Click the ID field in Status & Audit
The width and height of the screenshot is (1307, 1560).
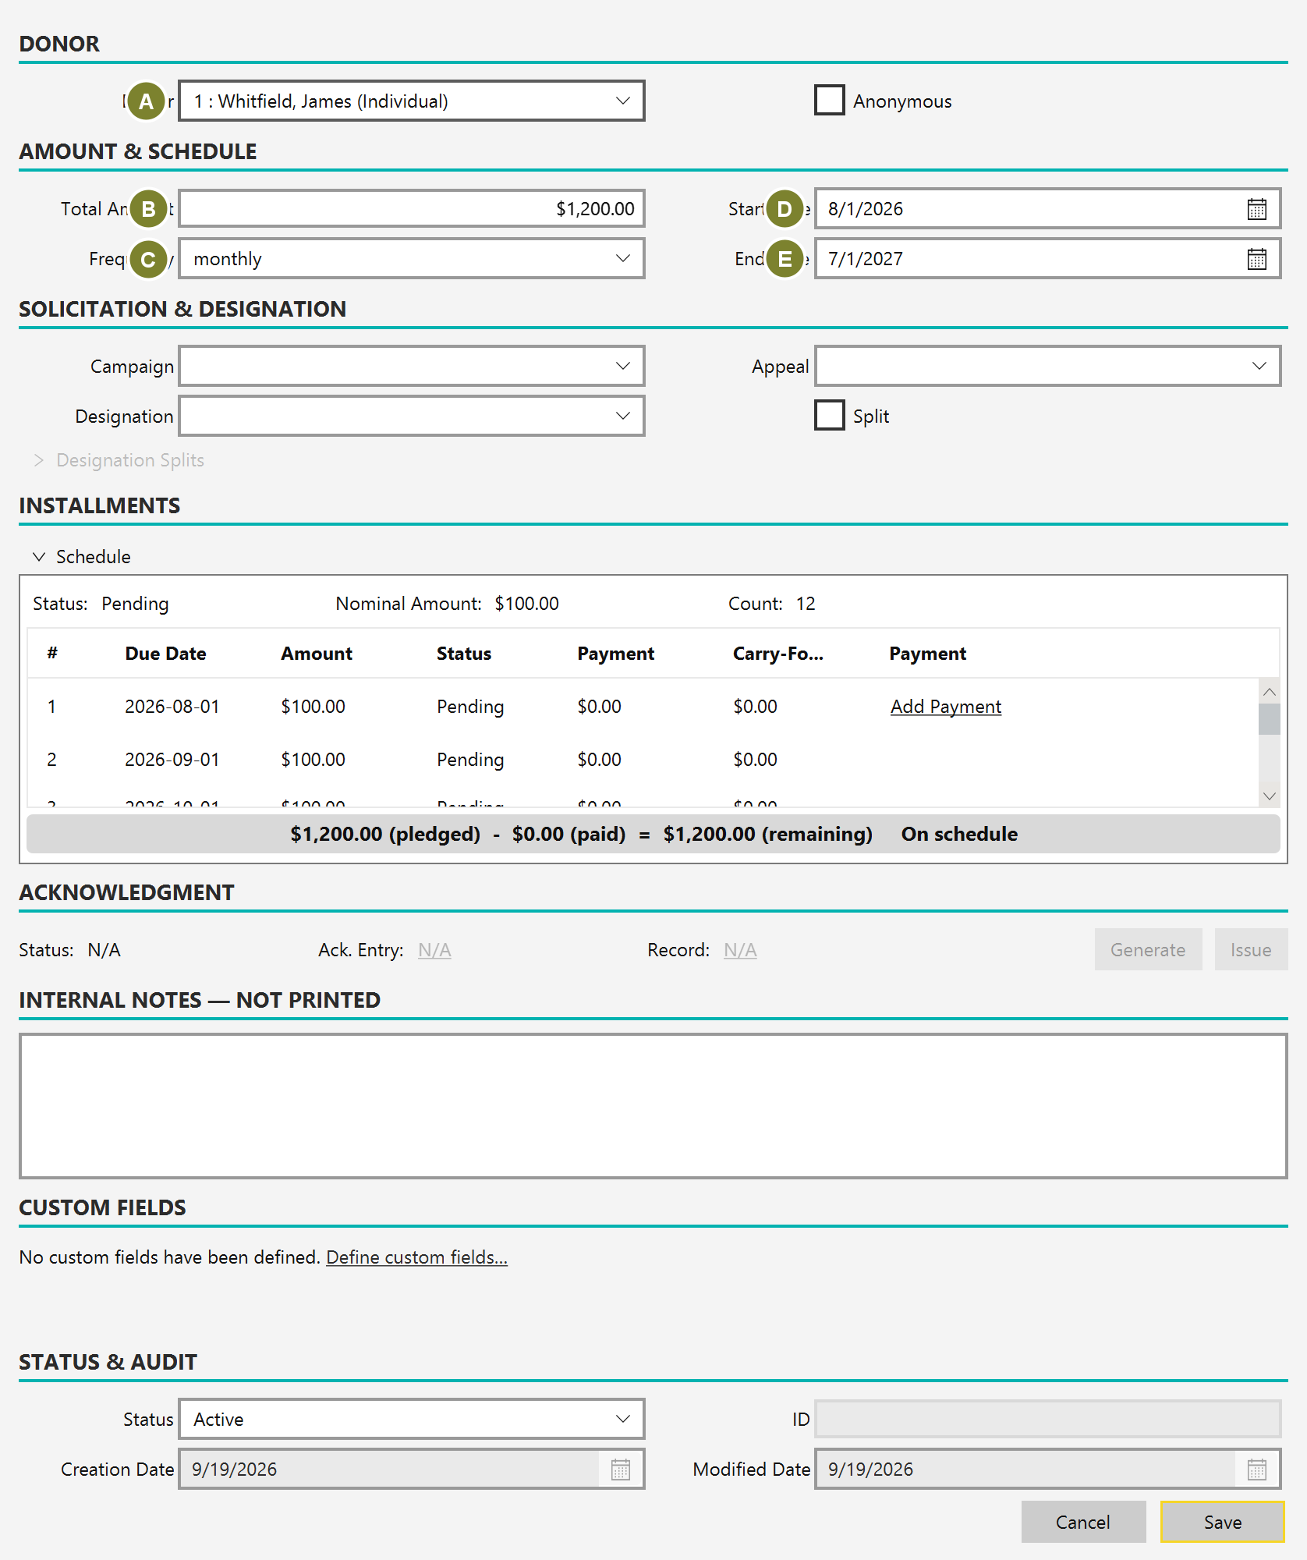click(x=1047, y=1419)
